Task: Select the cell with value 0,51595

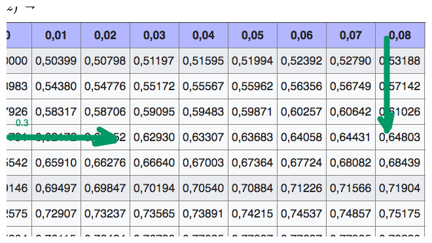Action: pos(204,61)
